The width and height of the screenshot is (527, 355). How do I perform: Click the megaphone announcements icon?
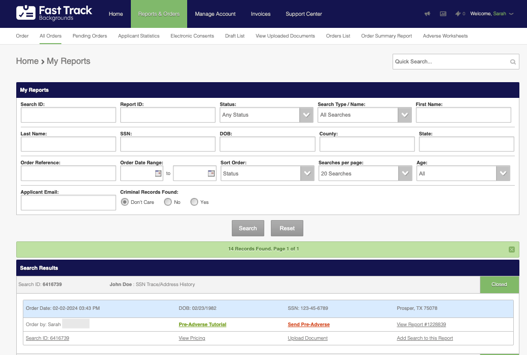click(428, 14)
